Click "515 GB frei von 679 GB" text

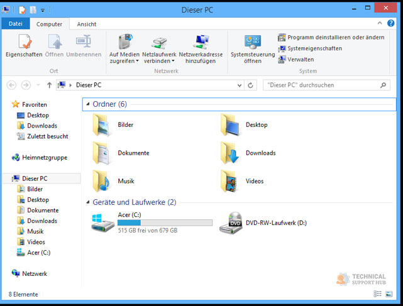148,231
